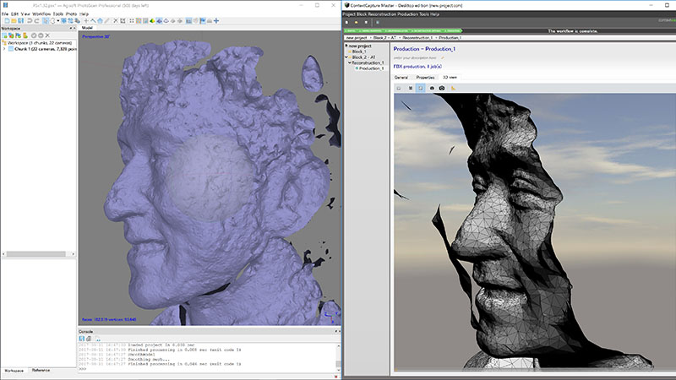676x380 pixels.
Task: Open the General tab in ContextCapture
Action: (401, 78)
